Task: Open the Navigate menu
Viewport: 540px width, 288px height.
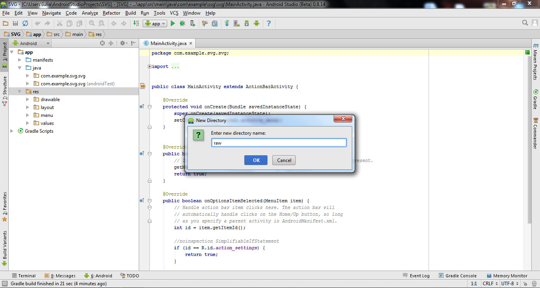Action: (52, 13)
